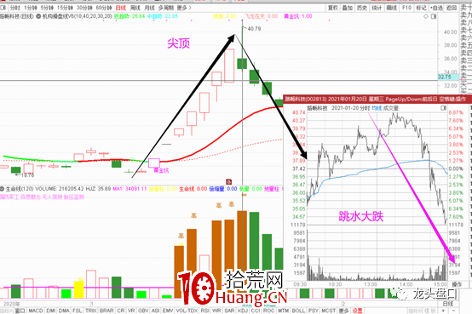Choose the 15分钟 period tab
Image resolution: width=472 pixels, height=314 pixels.
(65, 8)
